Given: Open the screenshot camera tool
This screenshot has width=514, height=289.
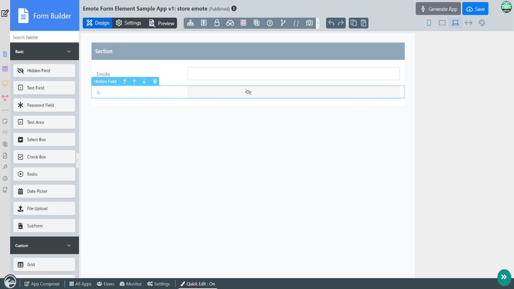Looking at the screenshot, I should coord(309,23).
